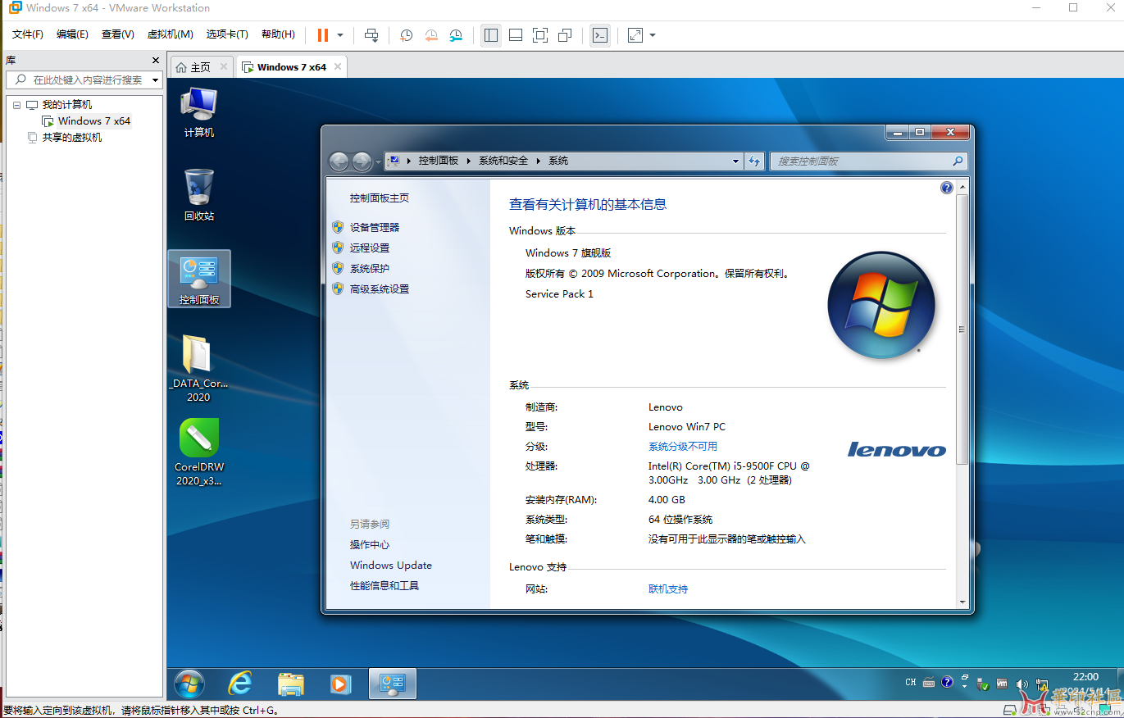This screenshot has width=1124, height=718.
Task: Toggle unity mode in VMware toolbar
Action: pyautogui.click(x=565, y=35)
